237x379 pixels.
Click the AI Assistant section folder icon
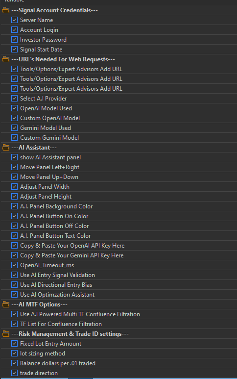[x=6, y=148]
